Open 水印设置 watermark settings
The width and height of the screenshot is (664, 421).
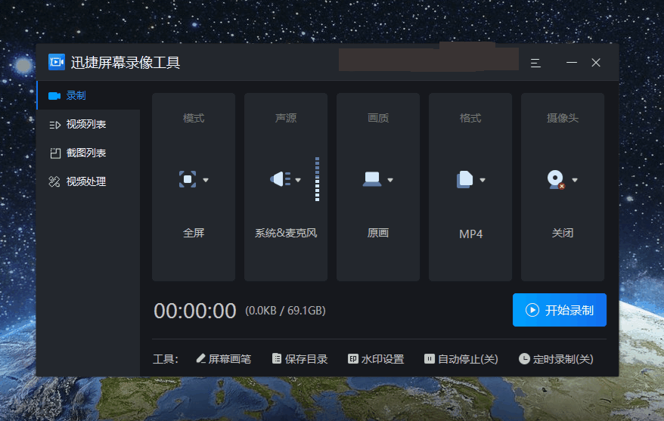point(376,359)
